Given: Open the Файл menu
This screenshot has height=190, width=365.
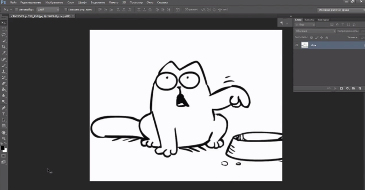Looking at the screenshot, I should (13, 3).
